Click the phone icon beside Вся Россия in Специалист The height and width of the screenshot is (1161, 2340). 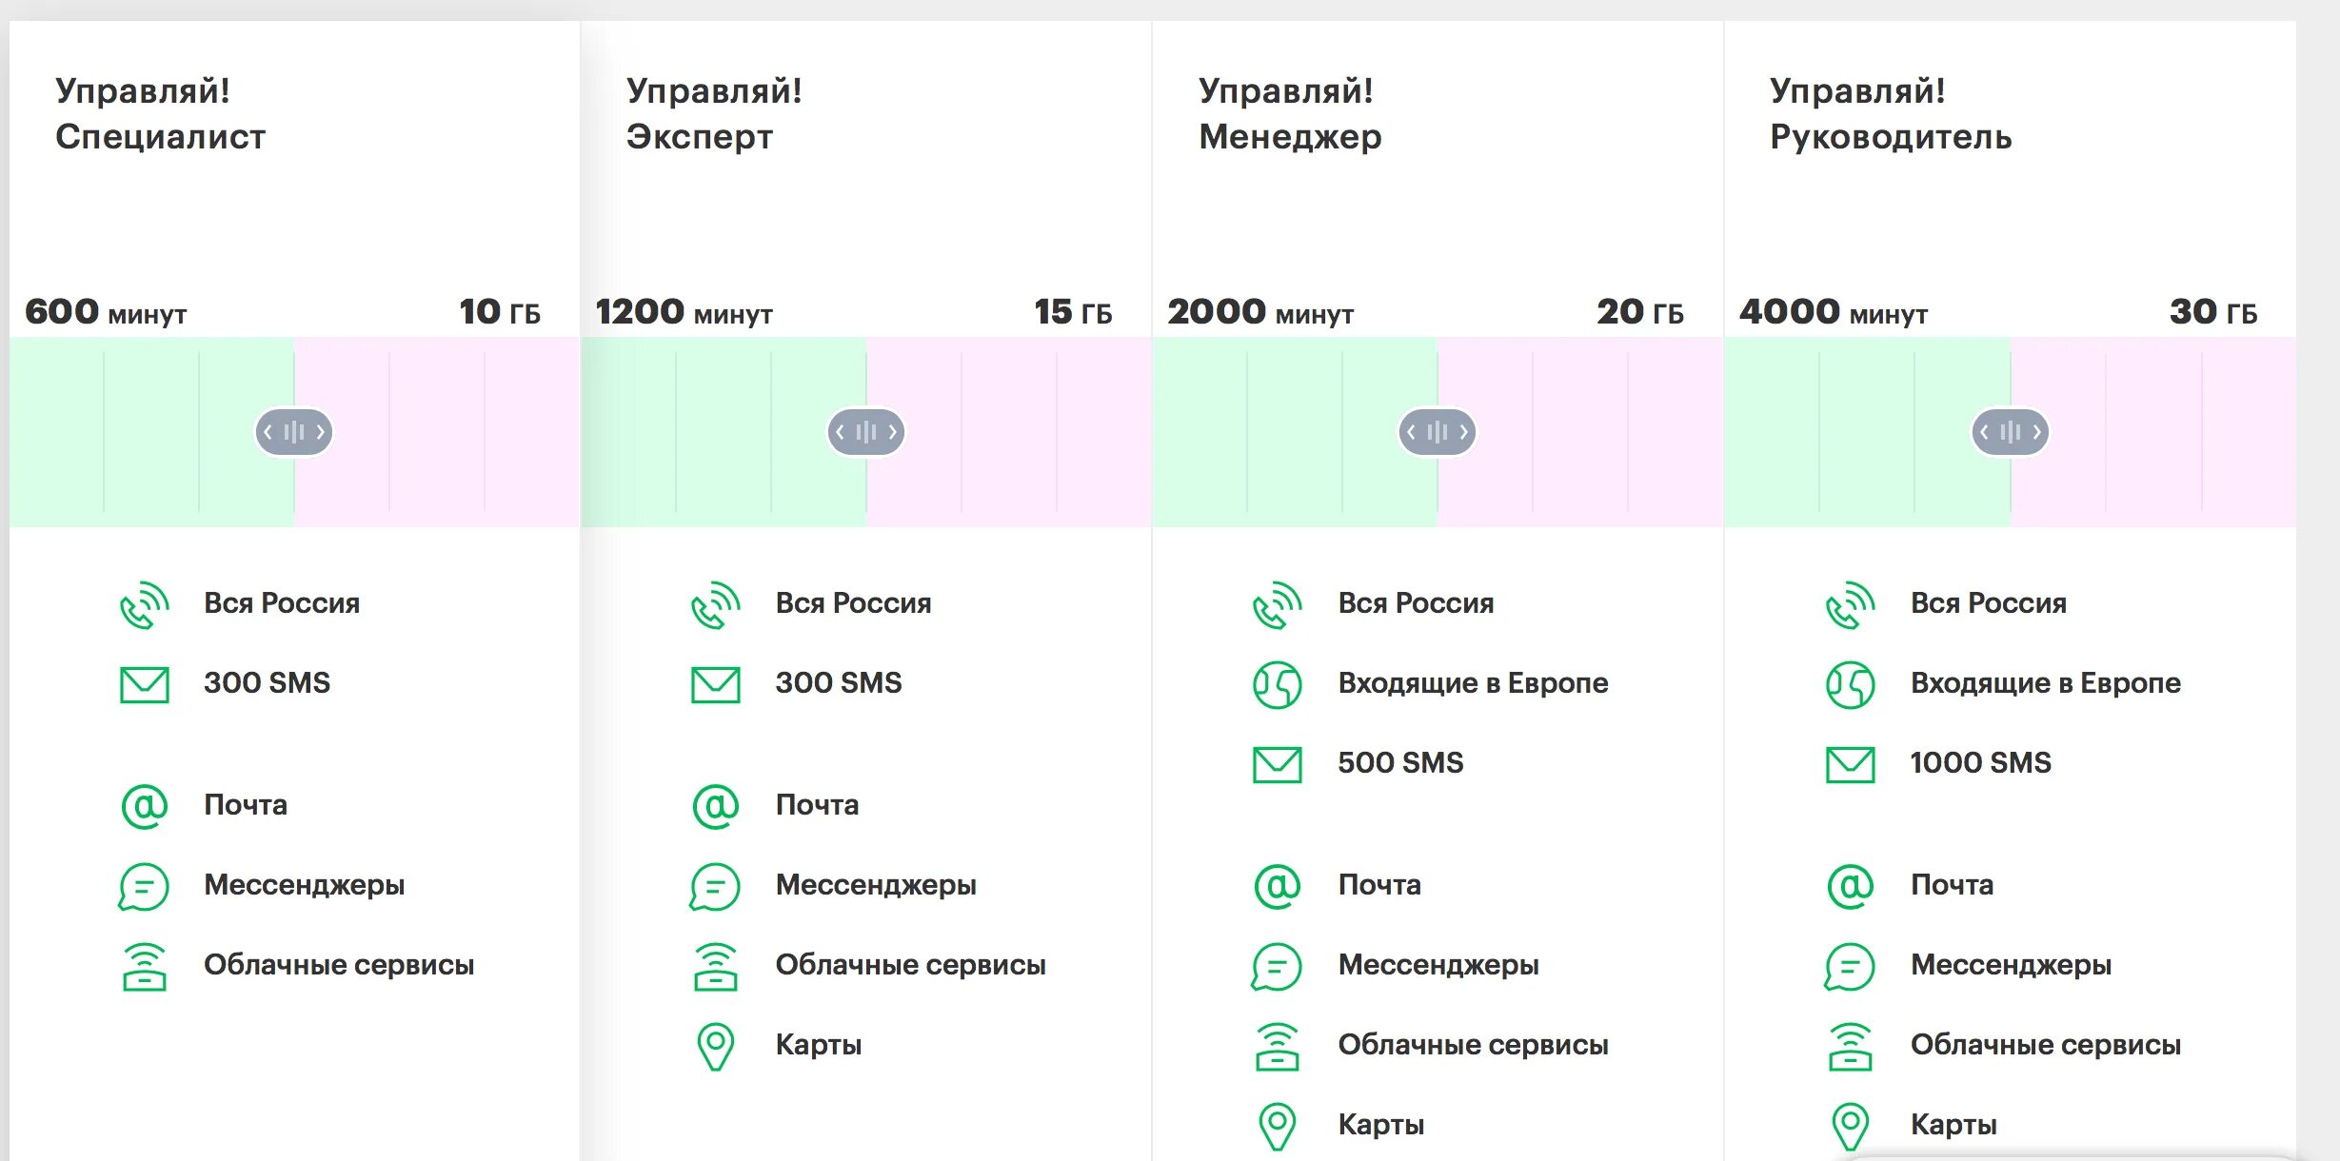point(145,605)
